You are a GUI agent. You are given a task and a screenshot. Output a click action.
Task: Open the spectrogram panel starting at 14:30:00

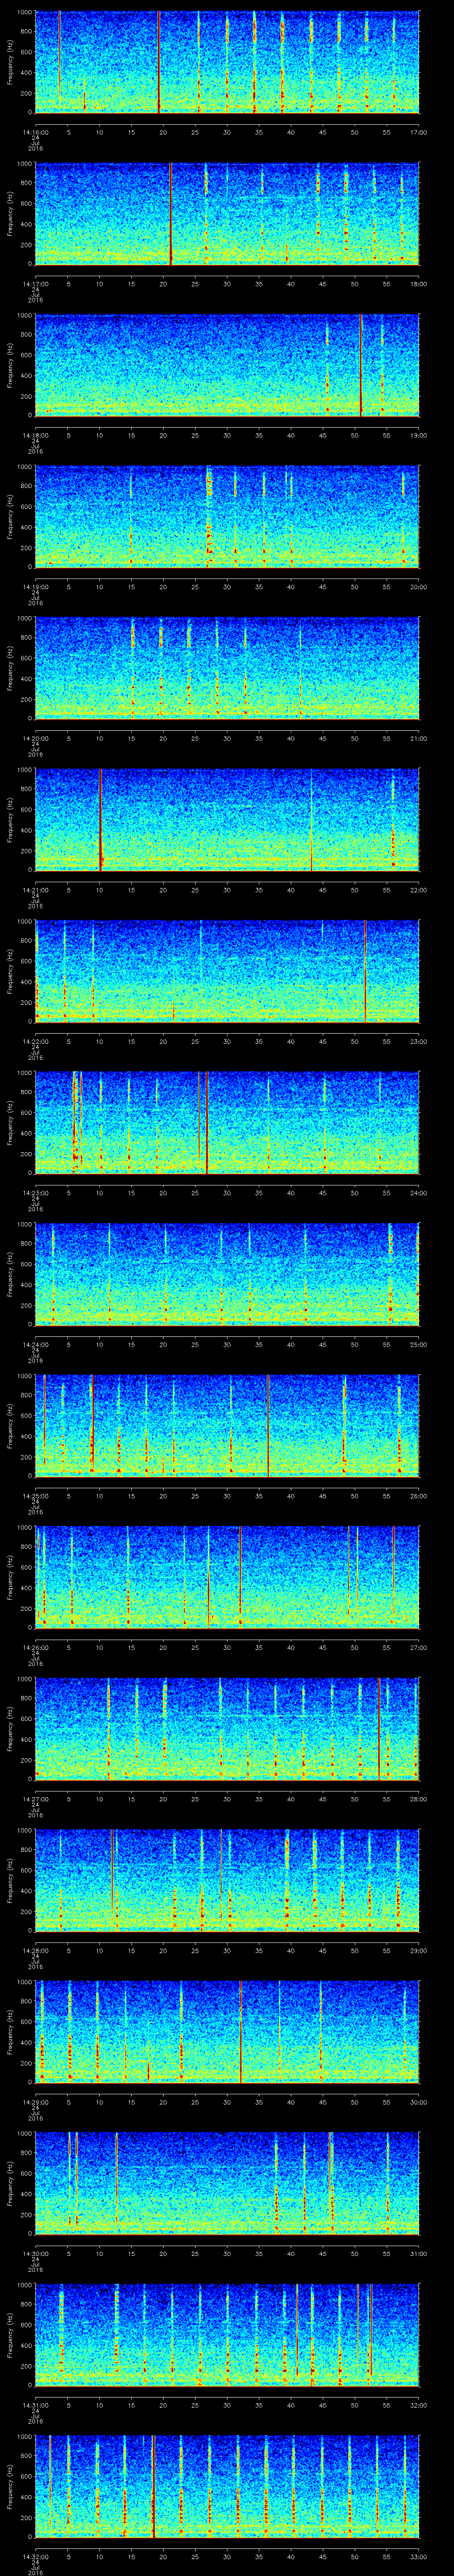[x=227, y=2183]
